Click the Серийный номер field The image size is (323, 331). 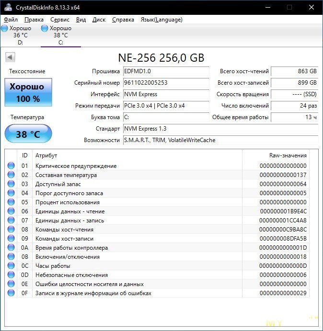click(x=166, y=83)
